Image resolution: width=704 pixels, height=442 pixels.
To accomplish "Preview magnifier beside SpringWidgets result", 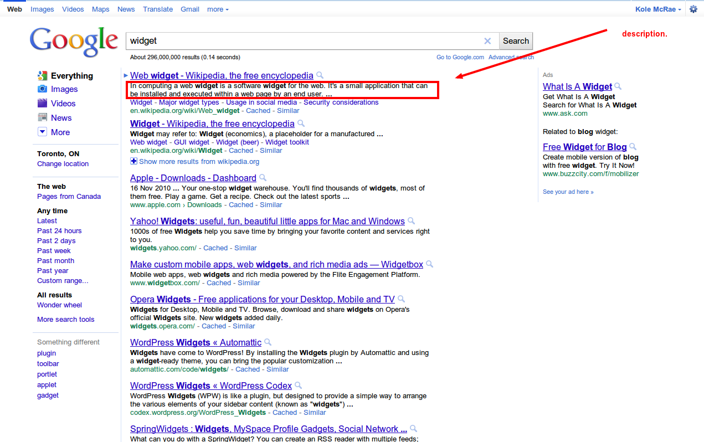I will [413, 429].
